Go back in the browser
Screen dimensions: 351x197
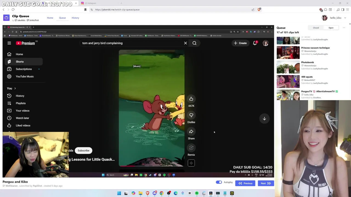tap(4, 10)
